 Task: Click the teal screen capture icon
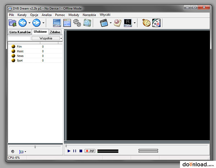[87, 23]
